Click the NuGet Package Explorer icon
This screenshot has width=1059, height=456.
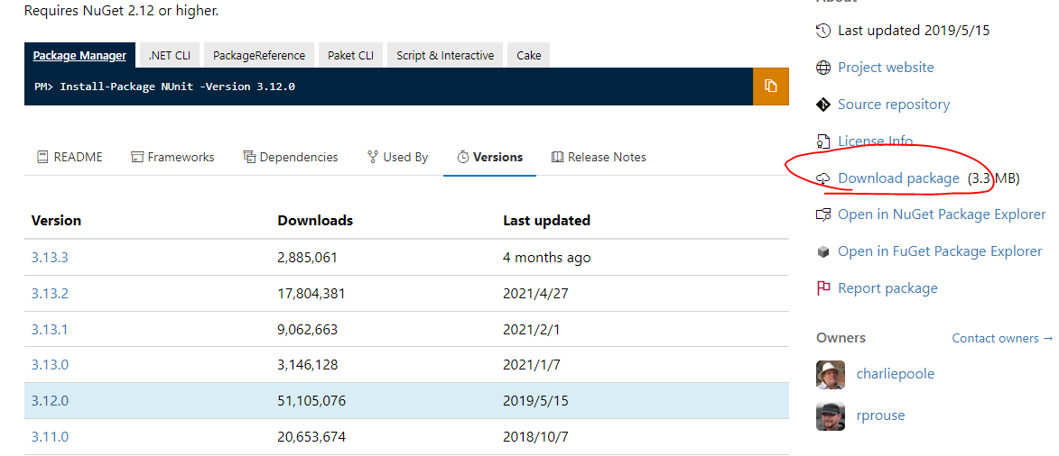pos(822,214)
